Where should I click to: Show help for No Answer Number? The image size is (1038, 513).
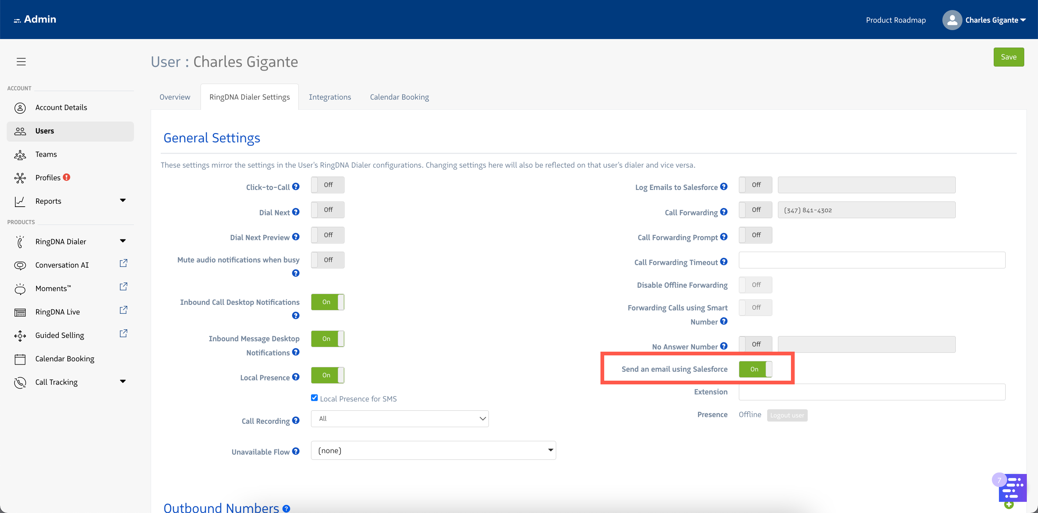tap(724, 346)
